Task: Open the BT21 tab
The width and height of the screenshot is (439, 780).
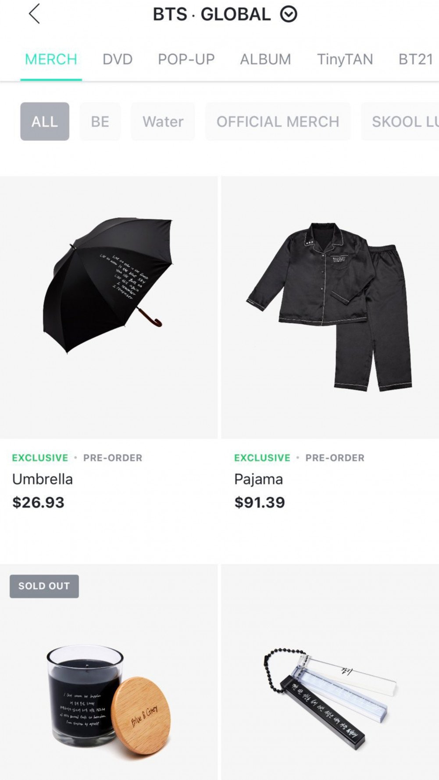Action: tap(415, 59)
